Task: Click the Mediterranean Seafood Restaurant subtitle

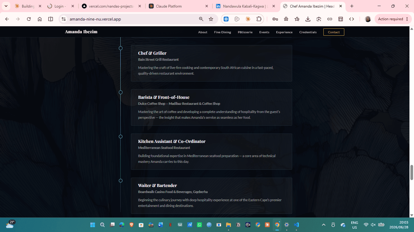Action: [x=164, y=148]
